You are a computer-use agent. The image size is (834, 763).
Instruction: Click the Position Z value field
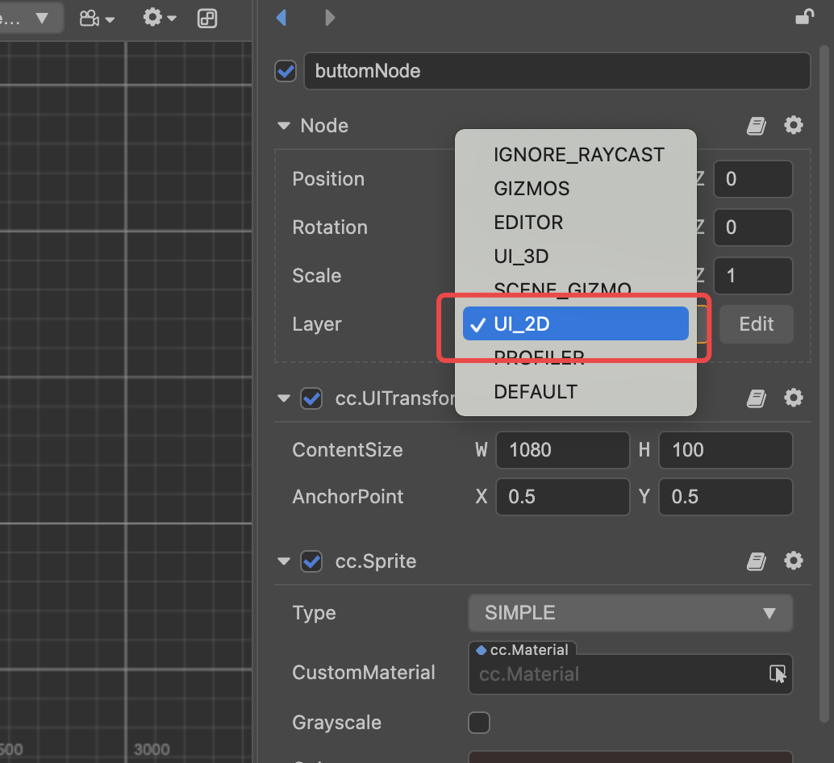point(753,179)
